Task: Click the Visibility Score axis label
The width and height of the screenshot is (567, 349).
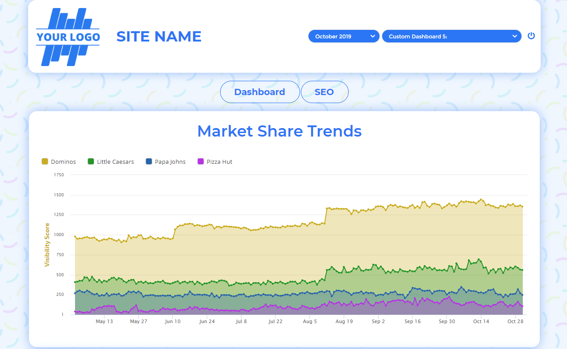Action: [x=47, y=245]
